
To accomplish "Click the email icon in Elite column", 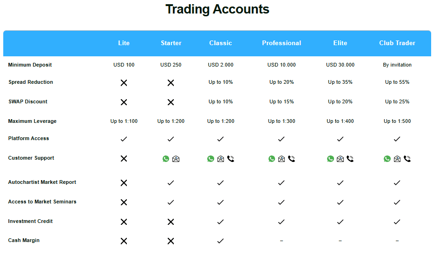I will [x=340, y=159].
